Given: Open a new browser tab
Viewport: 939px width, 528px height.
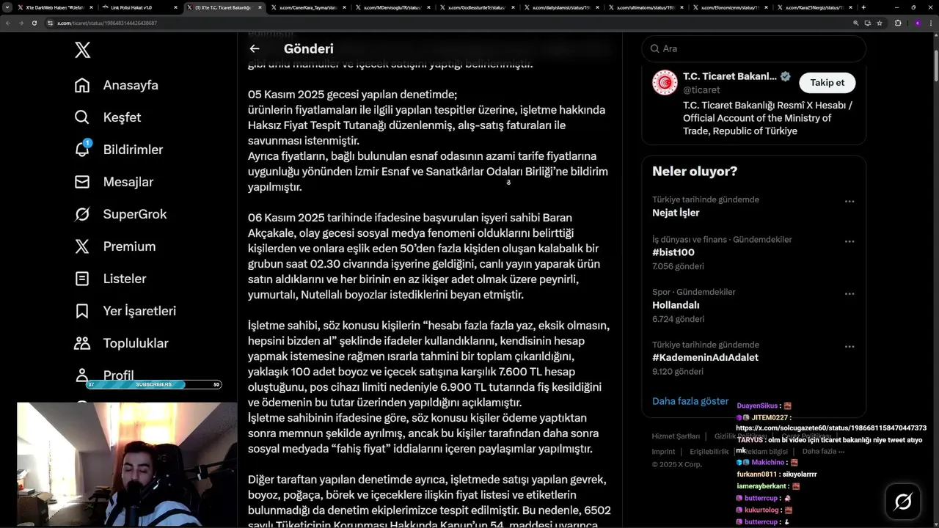Looking at the screenshot, I should 863,7.
